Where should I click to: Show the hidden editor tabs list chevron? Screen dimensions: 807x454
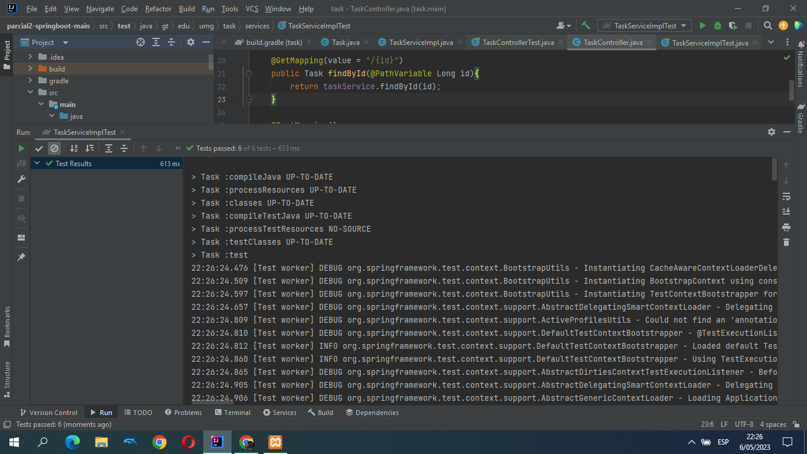(x=770, y=42)
